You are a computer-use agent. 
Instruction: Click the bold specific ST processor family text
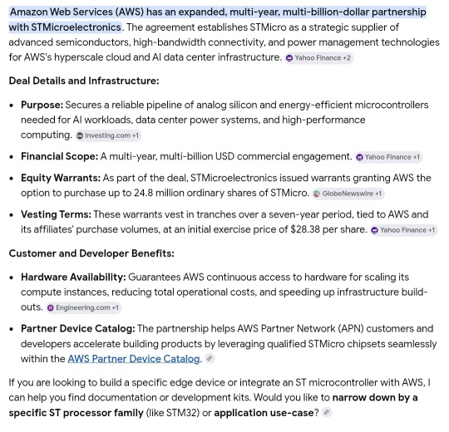76,413
